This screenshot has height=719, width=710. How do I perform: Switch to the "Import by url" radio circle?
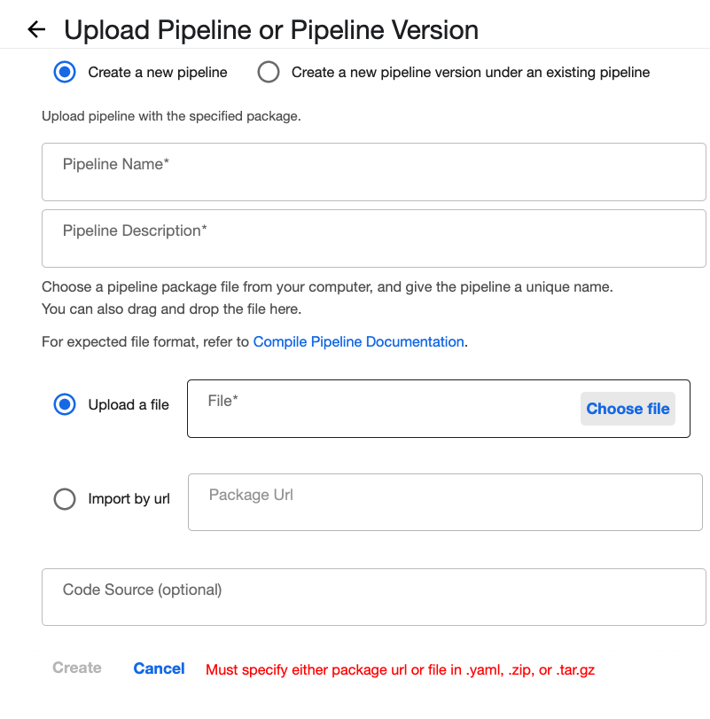pyautogui.click(x=65, y=499)
